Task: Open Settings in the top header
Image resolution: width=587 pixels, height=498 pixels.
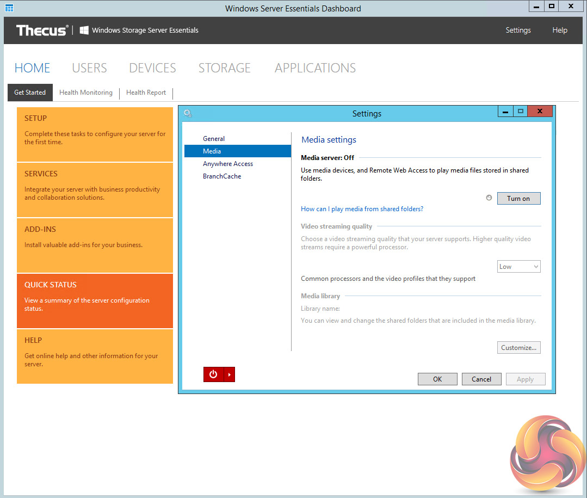Action: (518, 30)
